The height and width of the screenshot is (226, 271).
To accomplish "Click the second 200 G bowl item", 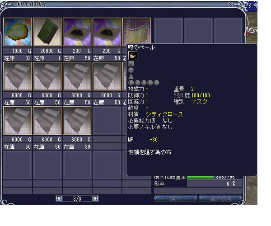I will tap(107, 33).
